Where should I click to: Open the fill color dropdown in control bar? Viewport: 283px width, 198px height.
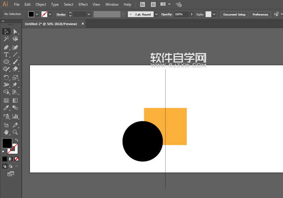pyautogui.click(x=37, y=14)
